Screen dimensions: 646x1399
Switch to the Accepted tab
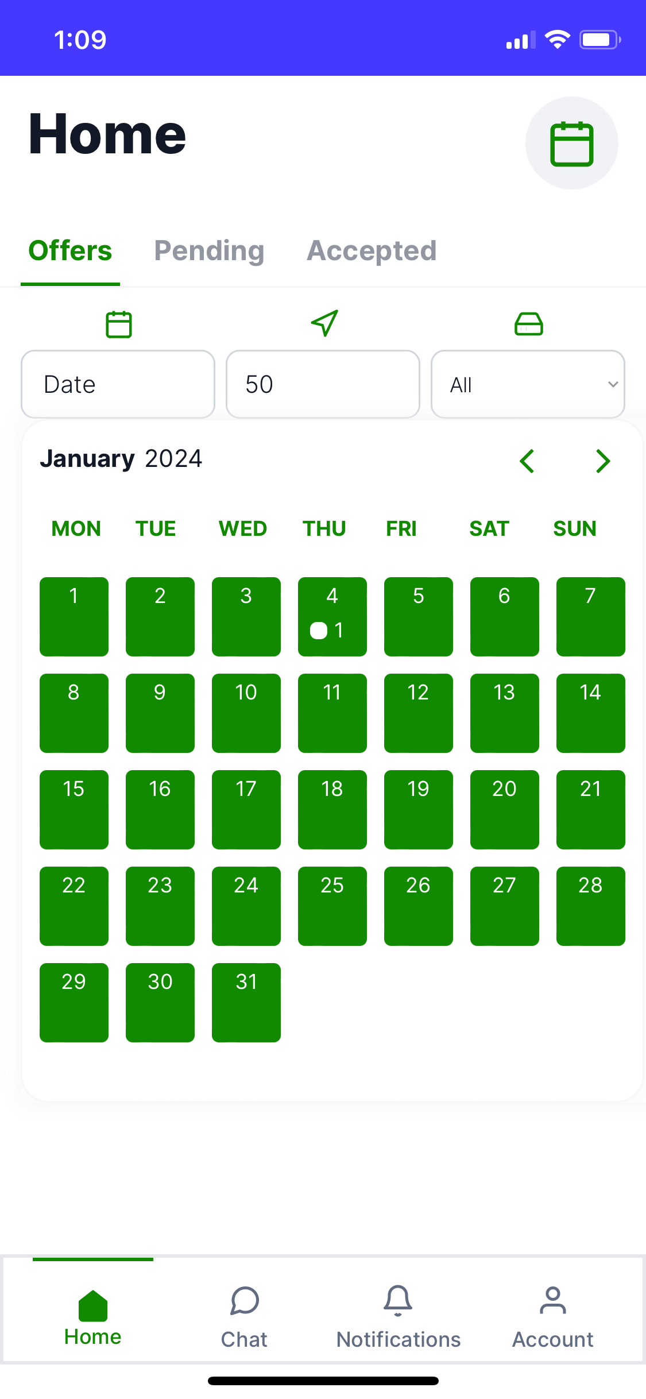pos(372,251)
